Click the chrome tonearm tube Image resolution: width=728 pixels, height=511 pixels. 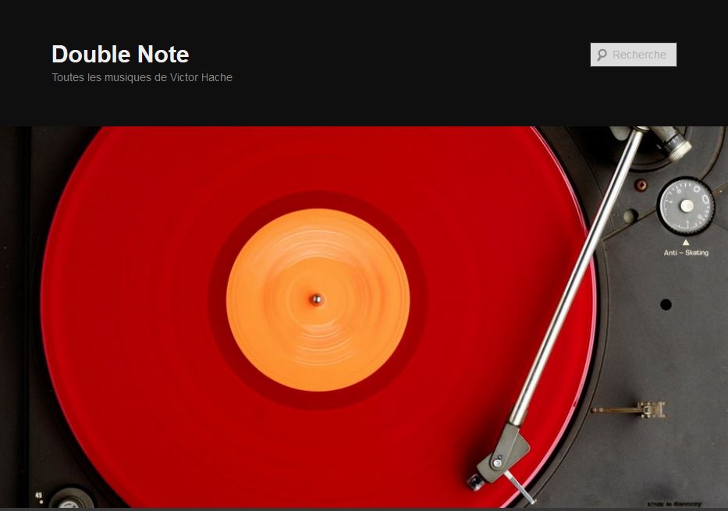click(577, 278)
